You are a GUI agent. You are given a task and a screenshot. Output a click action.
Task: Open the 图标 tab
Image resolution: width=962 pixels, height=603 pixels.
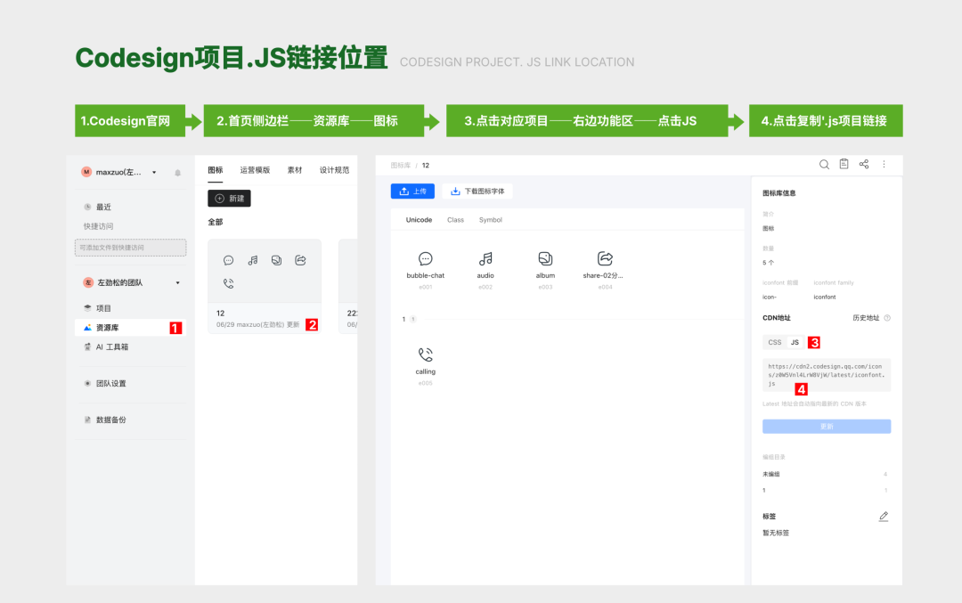[216, 170]
